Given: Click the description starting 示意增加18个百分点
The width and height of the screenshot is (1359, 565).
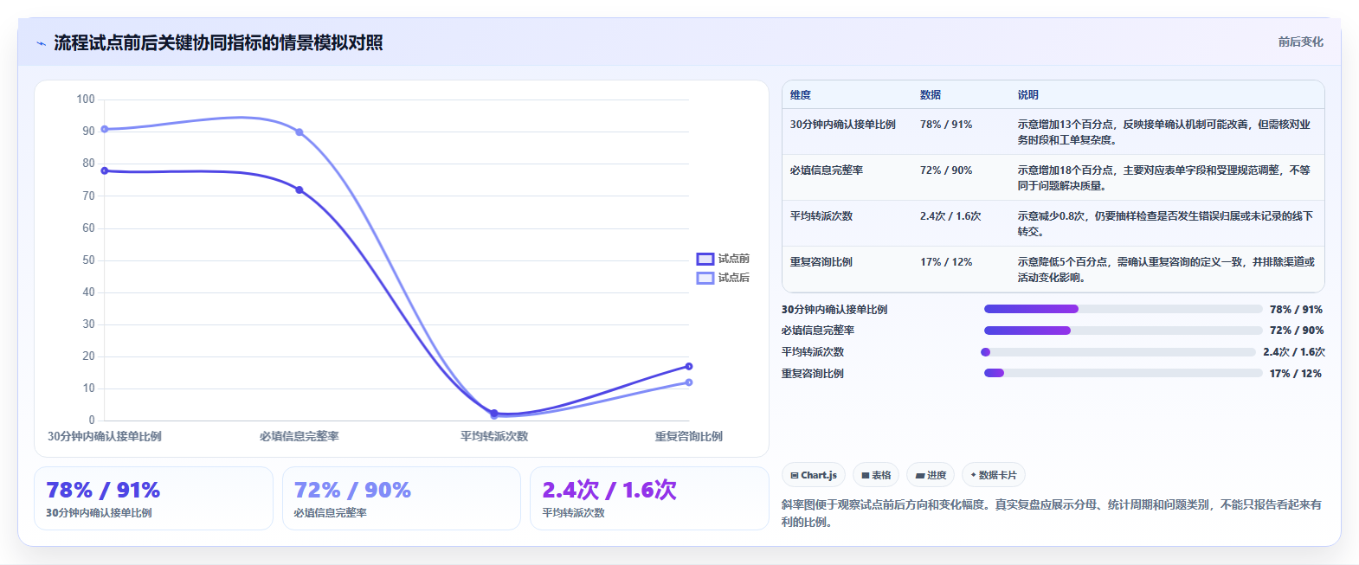Looking at the screenshot, I should [1164, 178].
